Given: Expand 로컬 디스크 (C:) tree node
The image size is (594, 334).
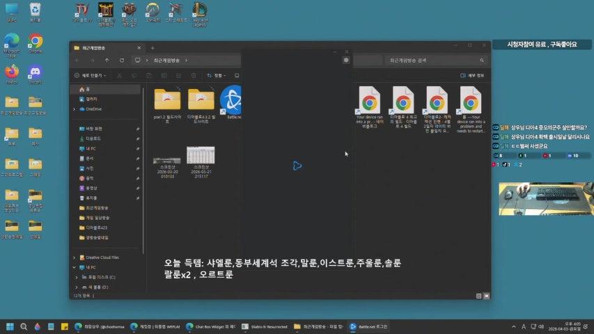Looking at the screenshot, I should 77,277.
